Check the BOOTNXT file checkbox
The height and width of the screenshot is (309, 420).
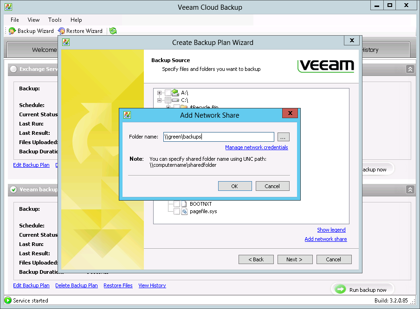pyautogui.click(x=177, y=204)
